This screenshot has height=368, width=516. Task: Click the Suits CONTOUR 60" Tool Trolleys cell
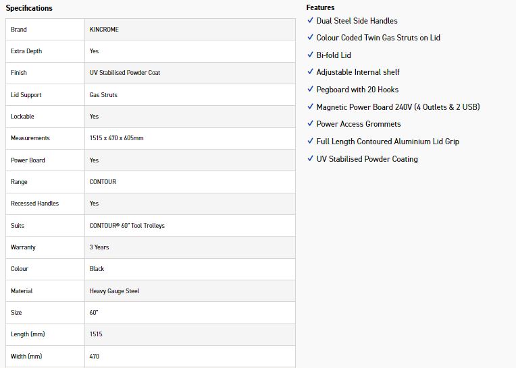click(190, 226)
